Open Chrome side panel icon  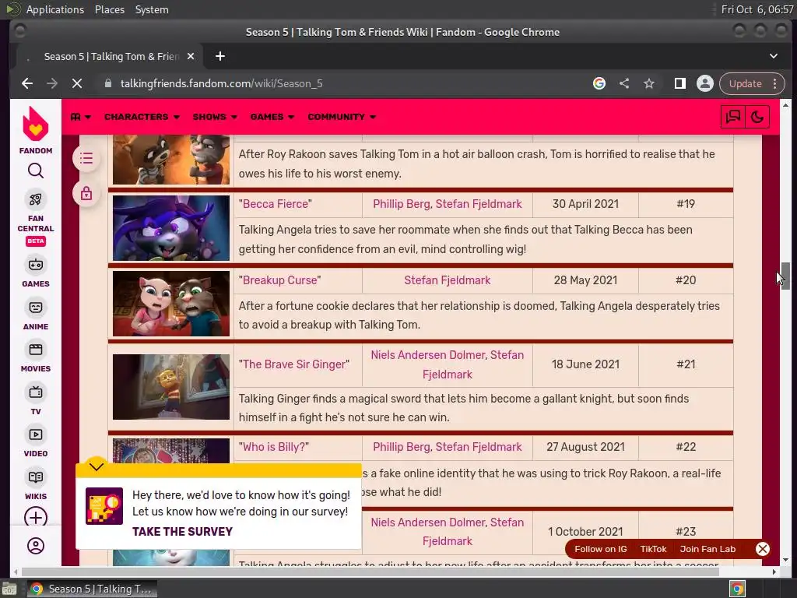(680, 83)
